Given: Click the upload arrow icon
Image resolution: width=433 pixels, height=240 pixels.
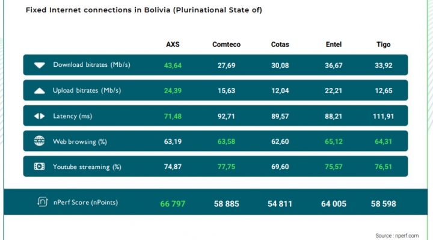Looking at the screenshot, I should click(40, 91).
